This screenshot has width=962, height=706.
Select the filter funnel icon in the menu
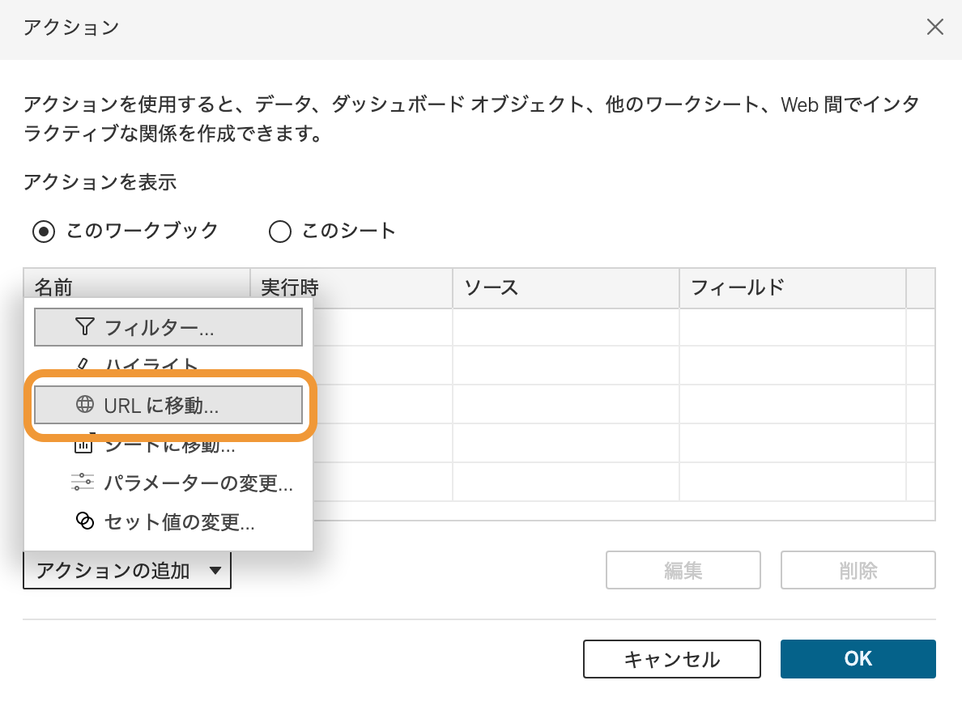tap(84, 326)
